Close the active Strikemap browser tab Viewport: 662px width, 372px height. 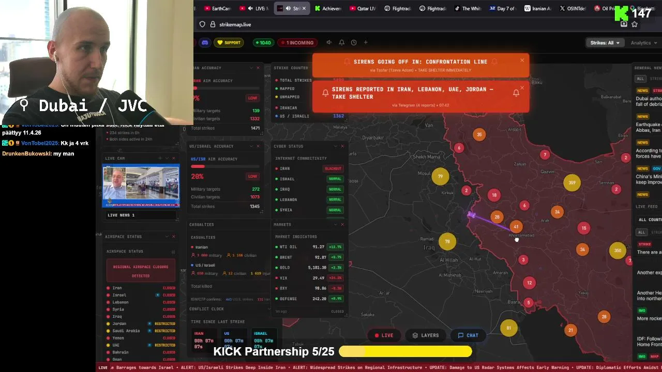304,8
